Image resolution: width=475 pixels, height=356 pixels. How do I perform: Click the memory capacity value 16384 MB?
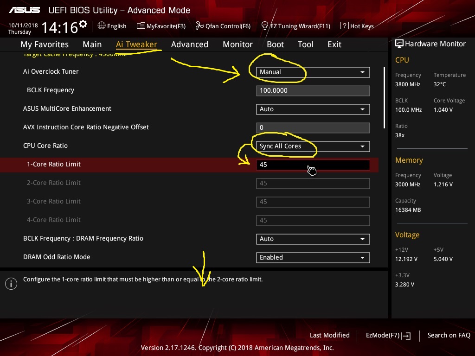(x=408, y=210)
